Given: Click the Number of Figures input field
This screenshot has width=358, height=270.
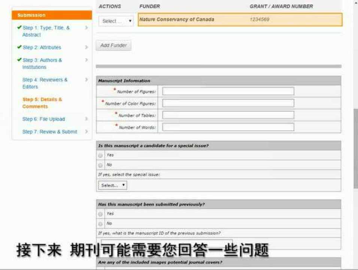Looking at the screenshot, I should (228, 91).
